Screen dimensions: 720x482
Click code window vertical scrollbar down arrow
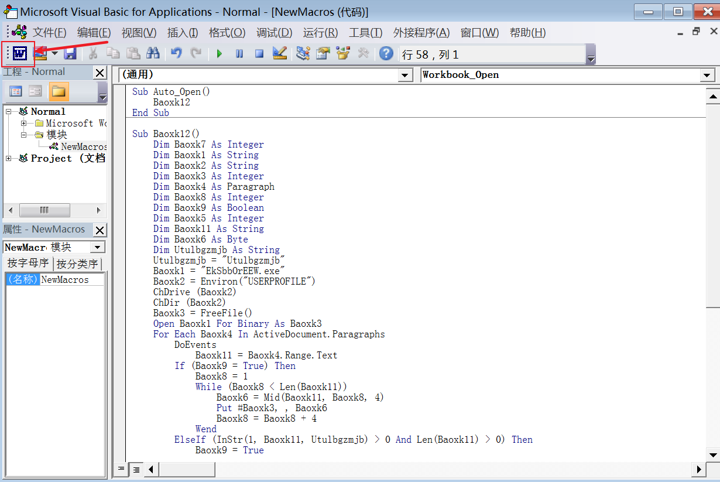coord(713,454)
